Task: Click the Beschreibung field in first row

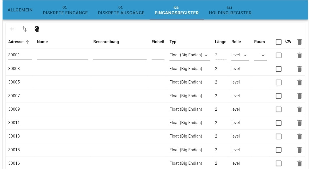Action: coord(120,55)
